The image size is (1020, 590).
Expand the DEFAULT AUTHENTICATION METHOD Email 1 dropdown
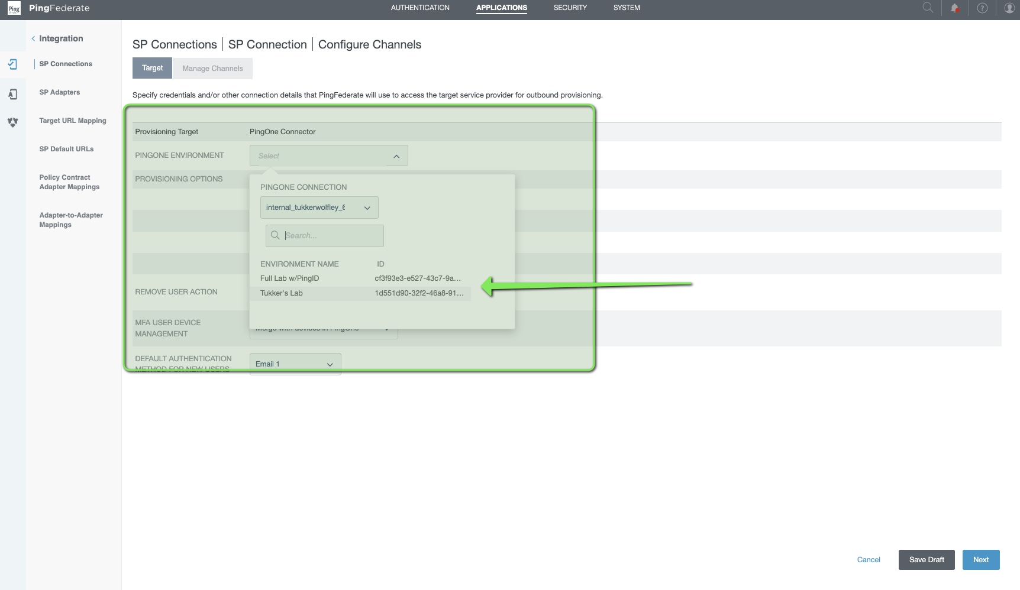pyautogui.click(x=330, y=364)
